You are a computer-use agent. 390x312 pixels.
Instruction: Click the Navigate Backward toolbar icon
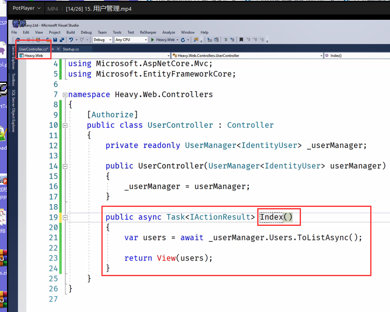click(18, 40)
